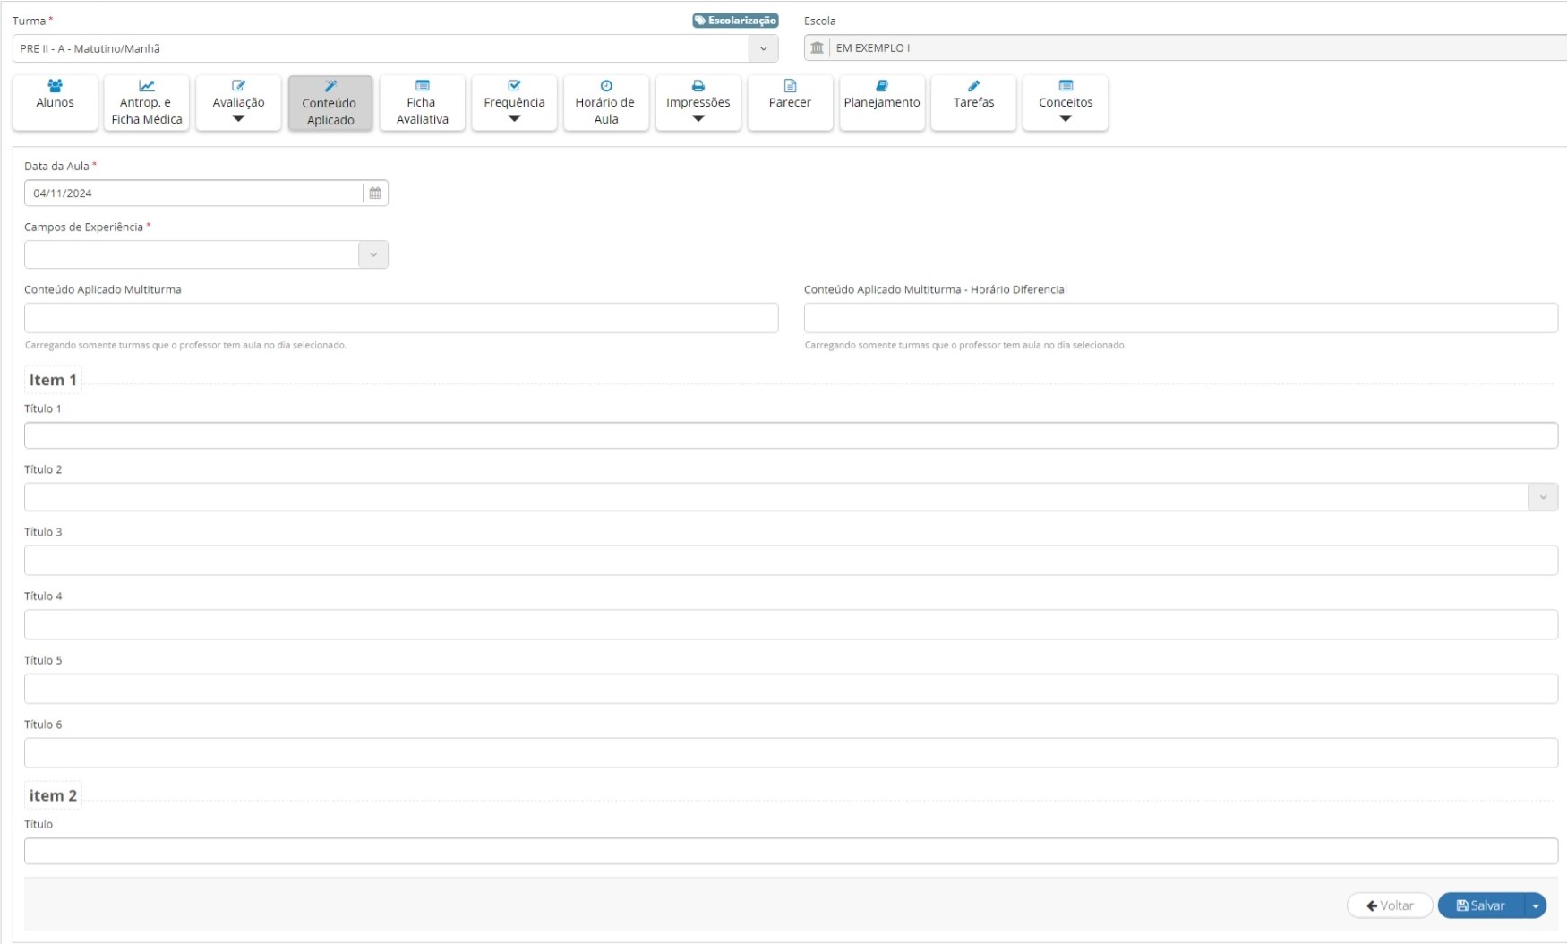
Task: Focus the Título 6 input field
Action: click(x=791, y=753)
